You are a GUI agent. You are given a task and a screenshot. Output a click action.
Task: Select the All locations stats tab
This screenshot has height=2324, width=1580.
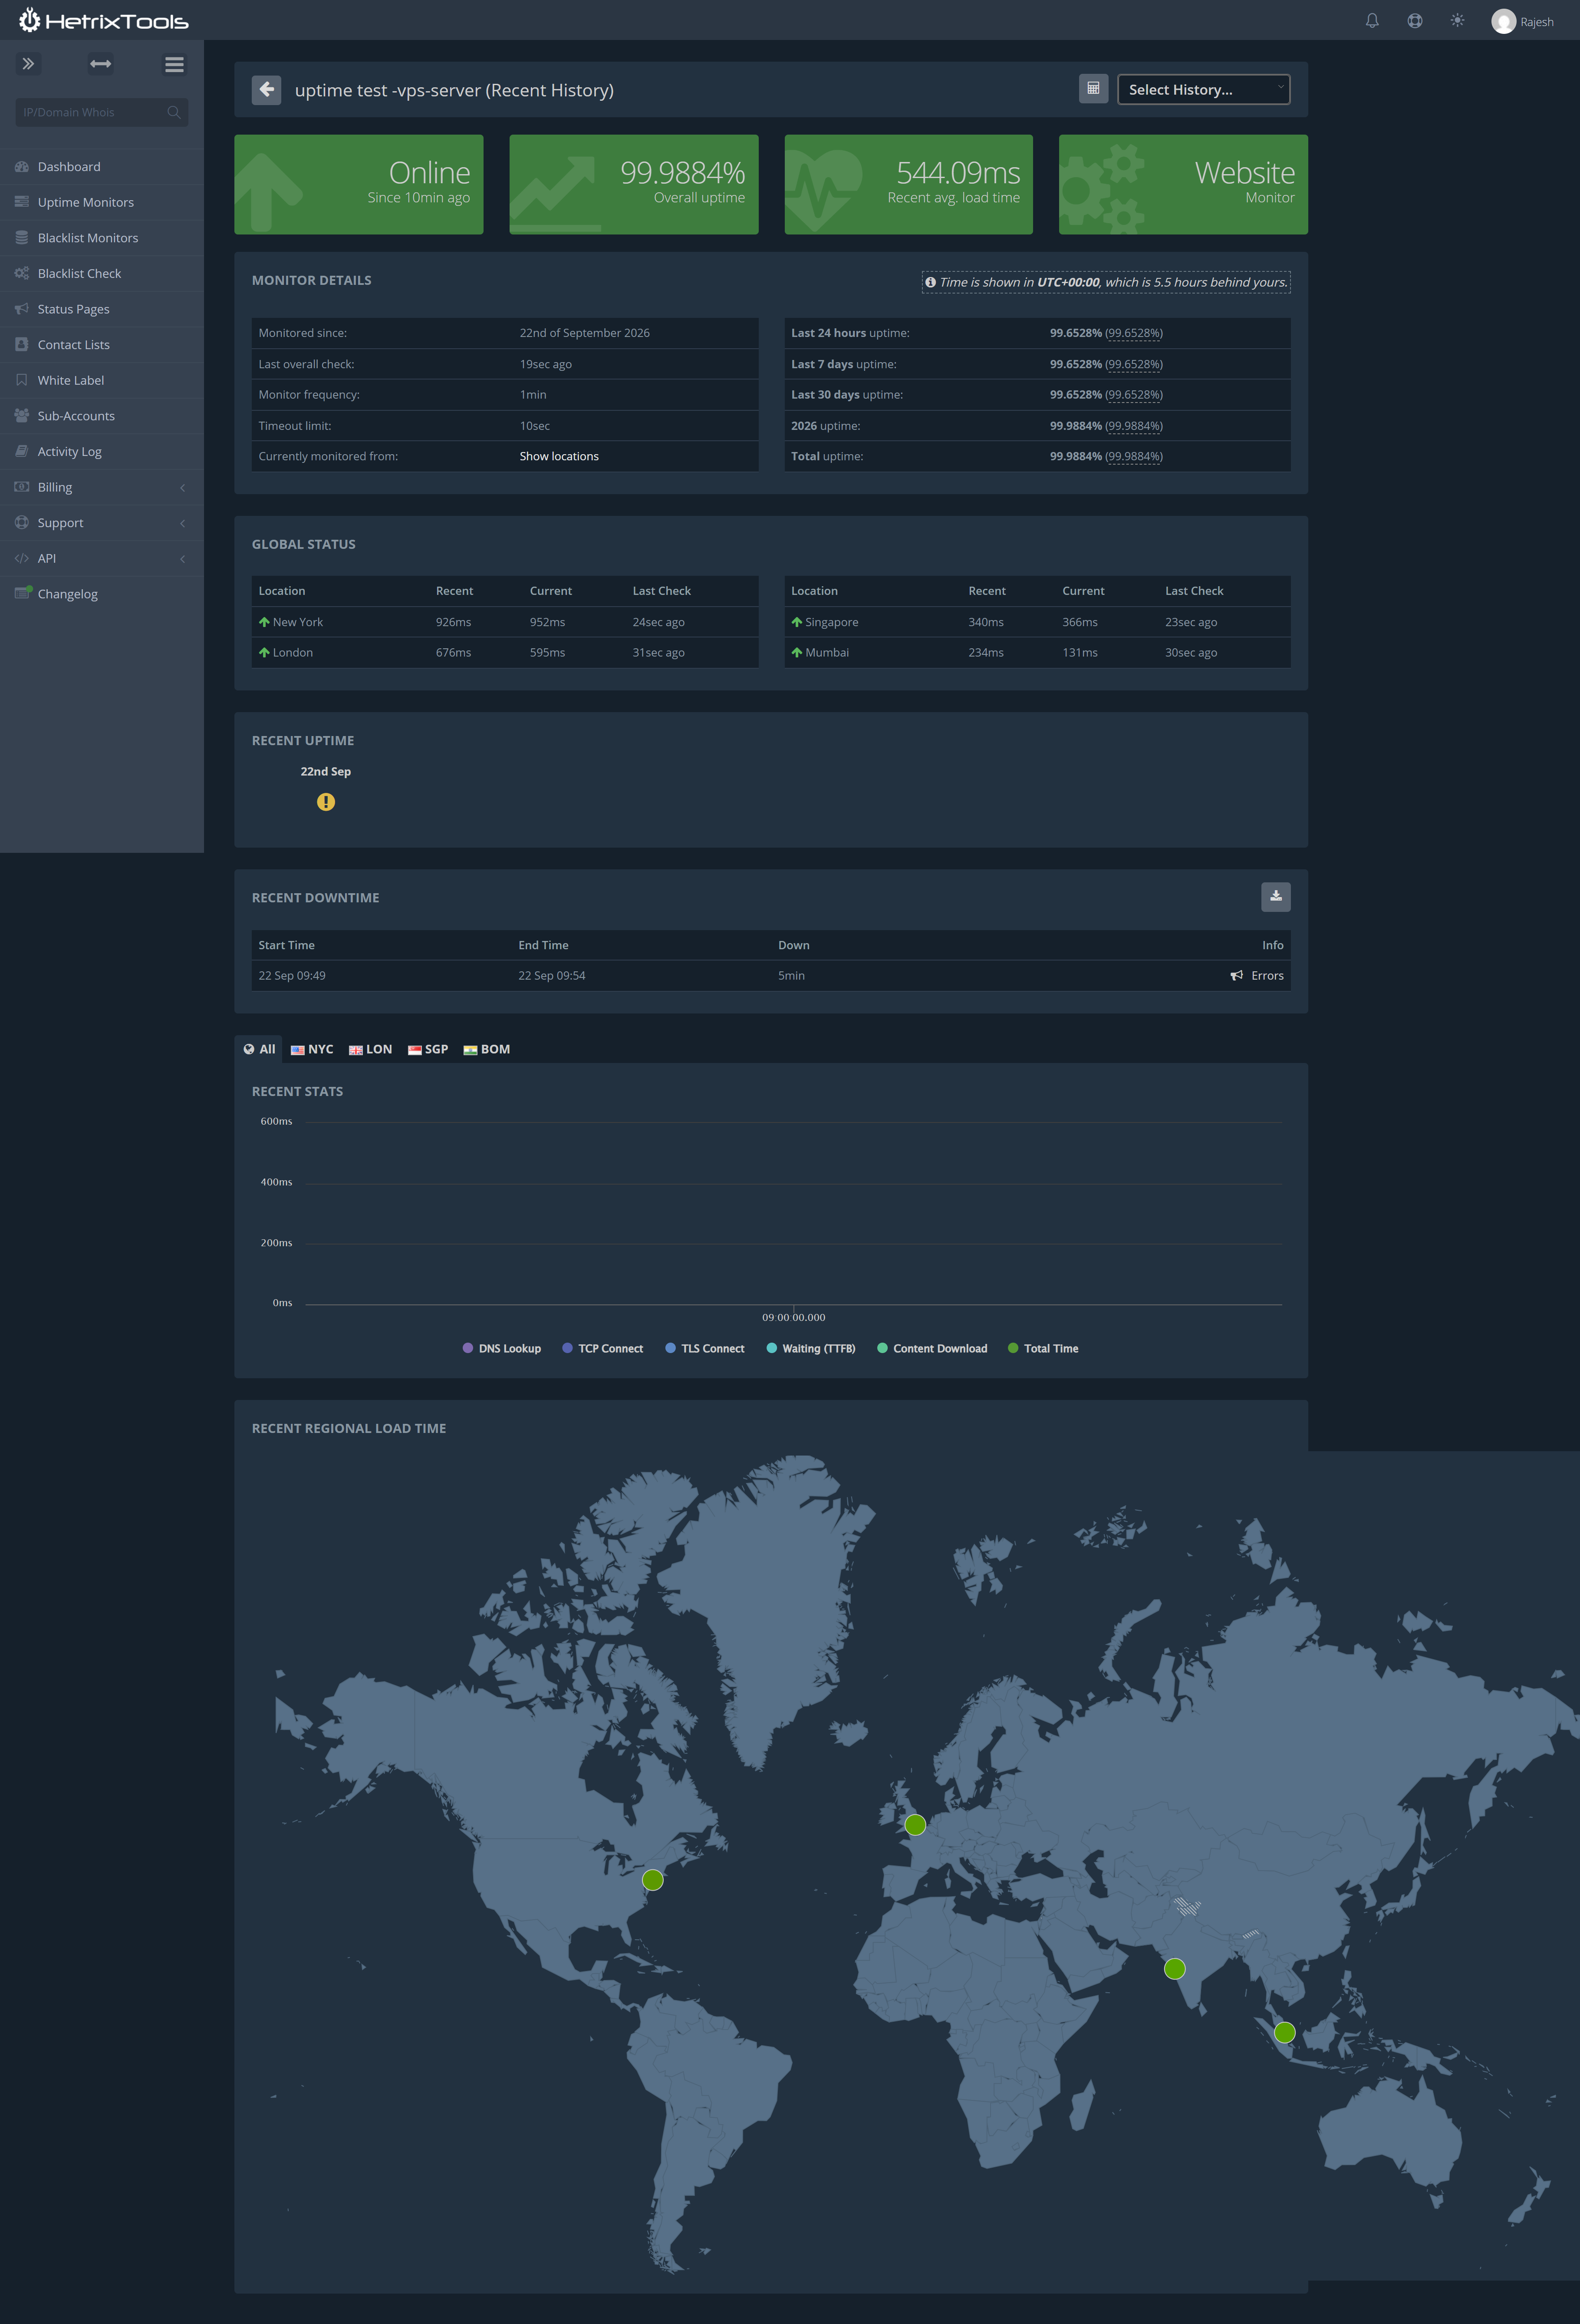point(259,1049)
